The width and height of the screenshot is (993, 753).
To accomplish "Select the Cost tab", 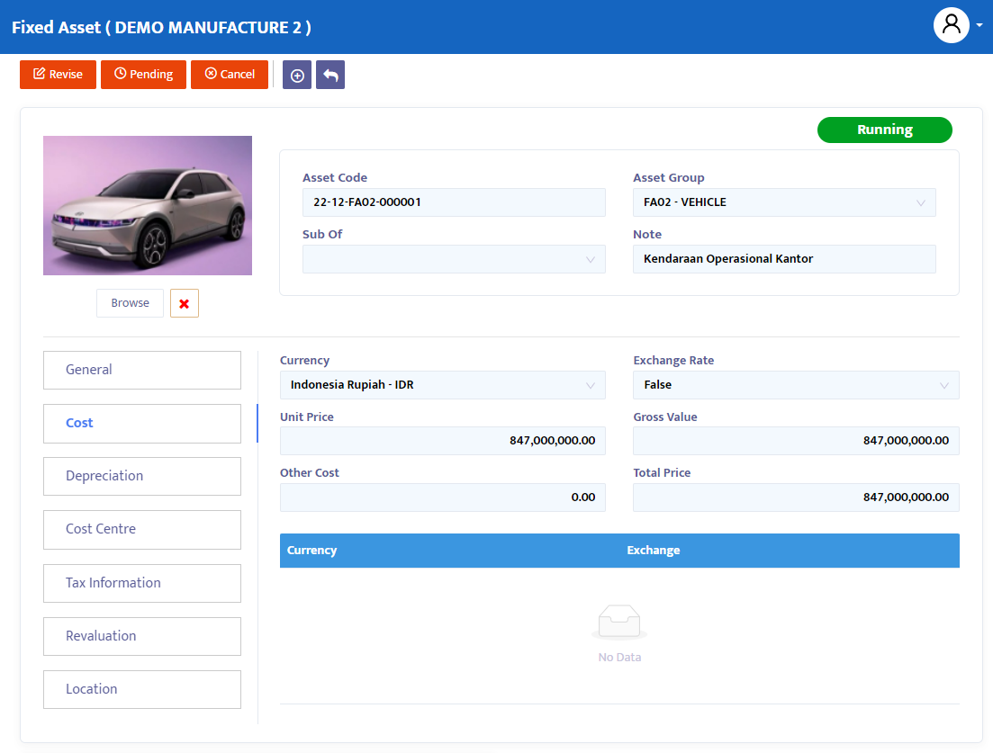I will [x=142, y=424].
